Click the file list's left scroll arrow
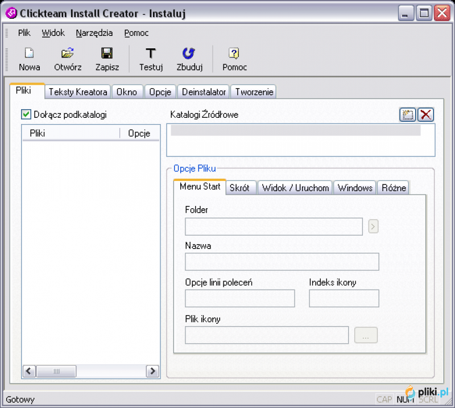Viewport: 455px width, 408px height. [x=29, y=371]
